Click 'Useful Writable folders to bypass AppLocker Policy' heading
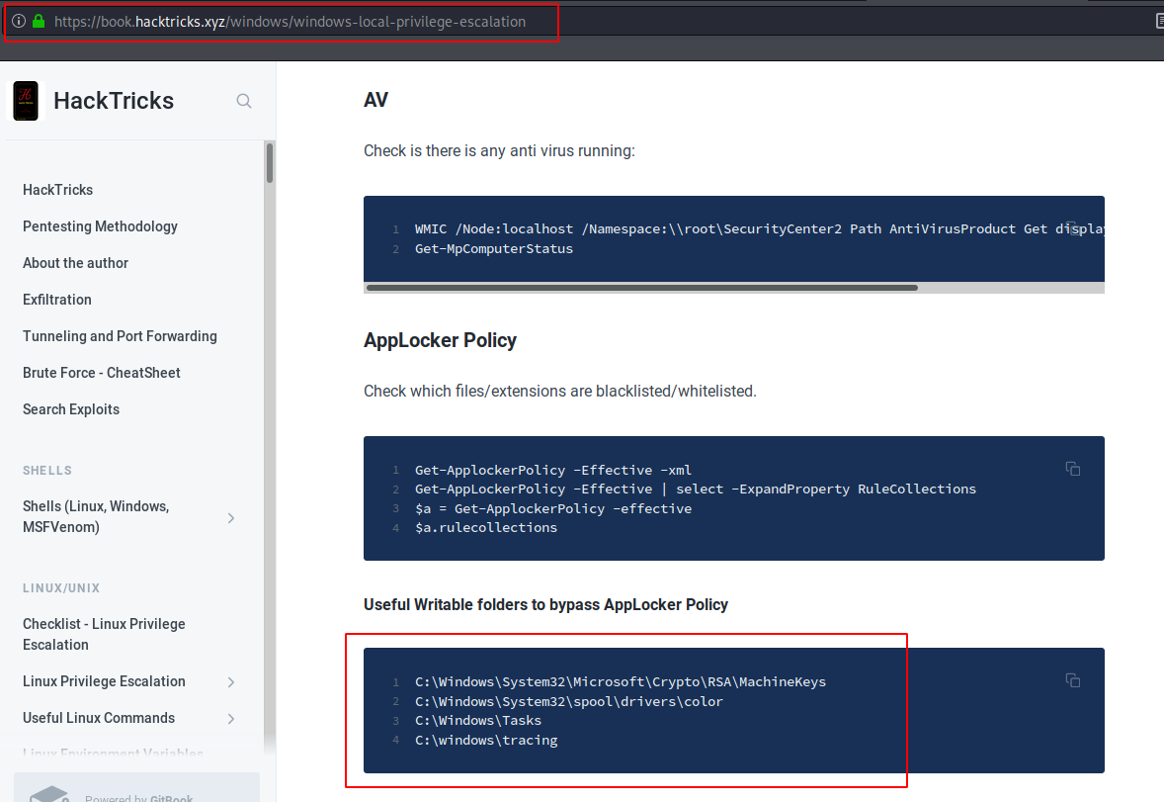This screenshot has width=1164, height=802. pos(545,604)
